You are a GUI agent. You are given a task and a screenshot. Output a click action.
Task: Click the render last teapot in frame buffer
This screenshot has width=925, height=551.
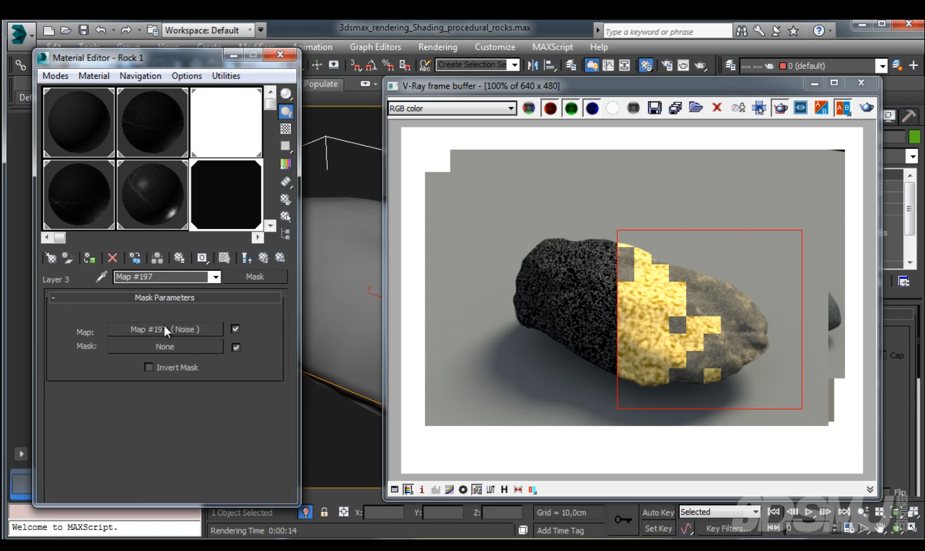click(866, 108)
